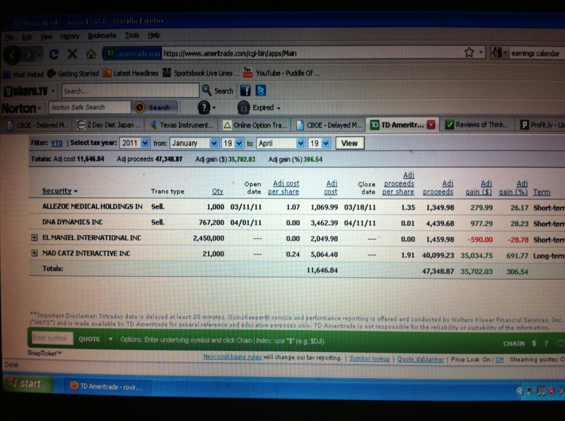Open the Sportsbook Live Lines bookmark
This screenshot has height=421, width=565.
pyautogui.click(x=201, y=73)
